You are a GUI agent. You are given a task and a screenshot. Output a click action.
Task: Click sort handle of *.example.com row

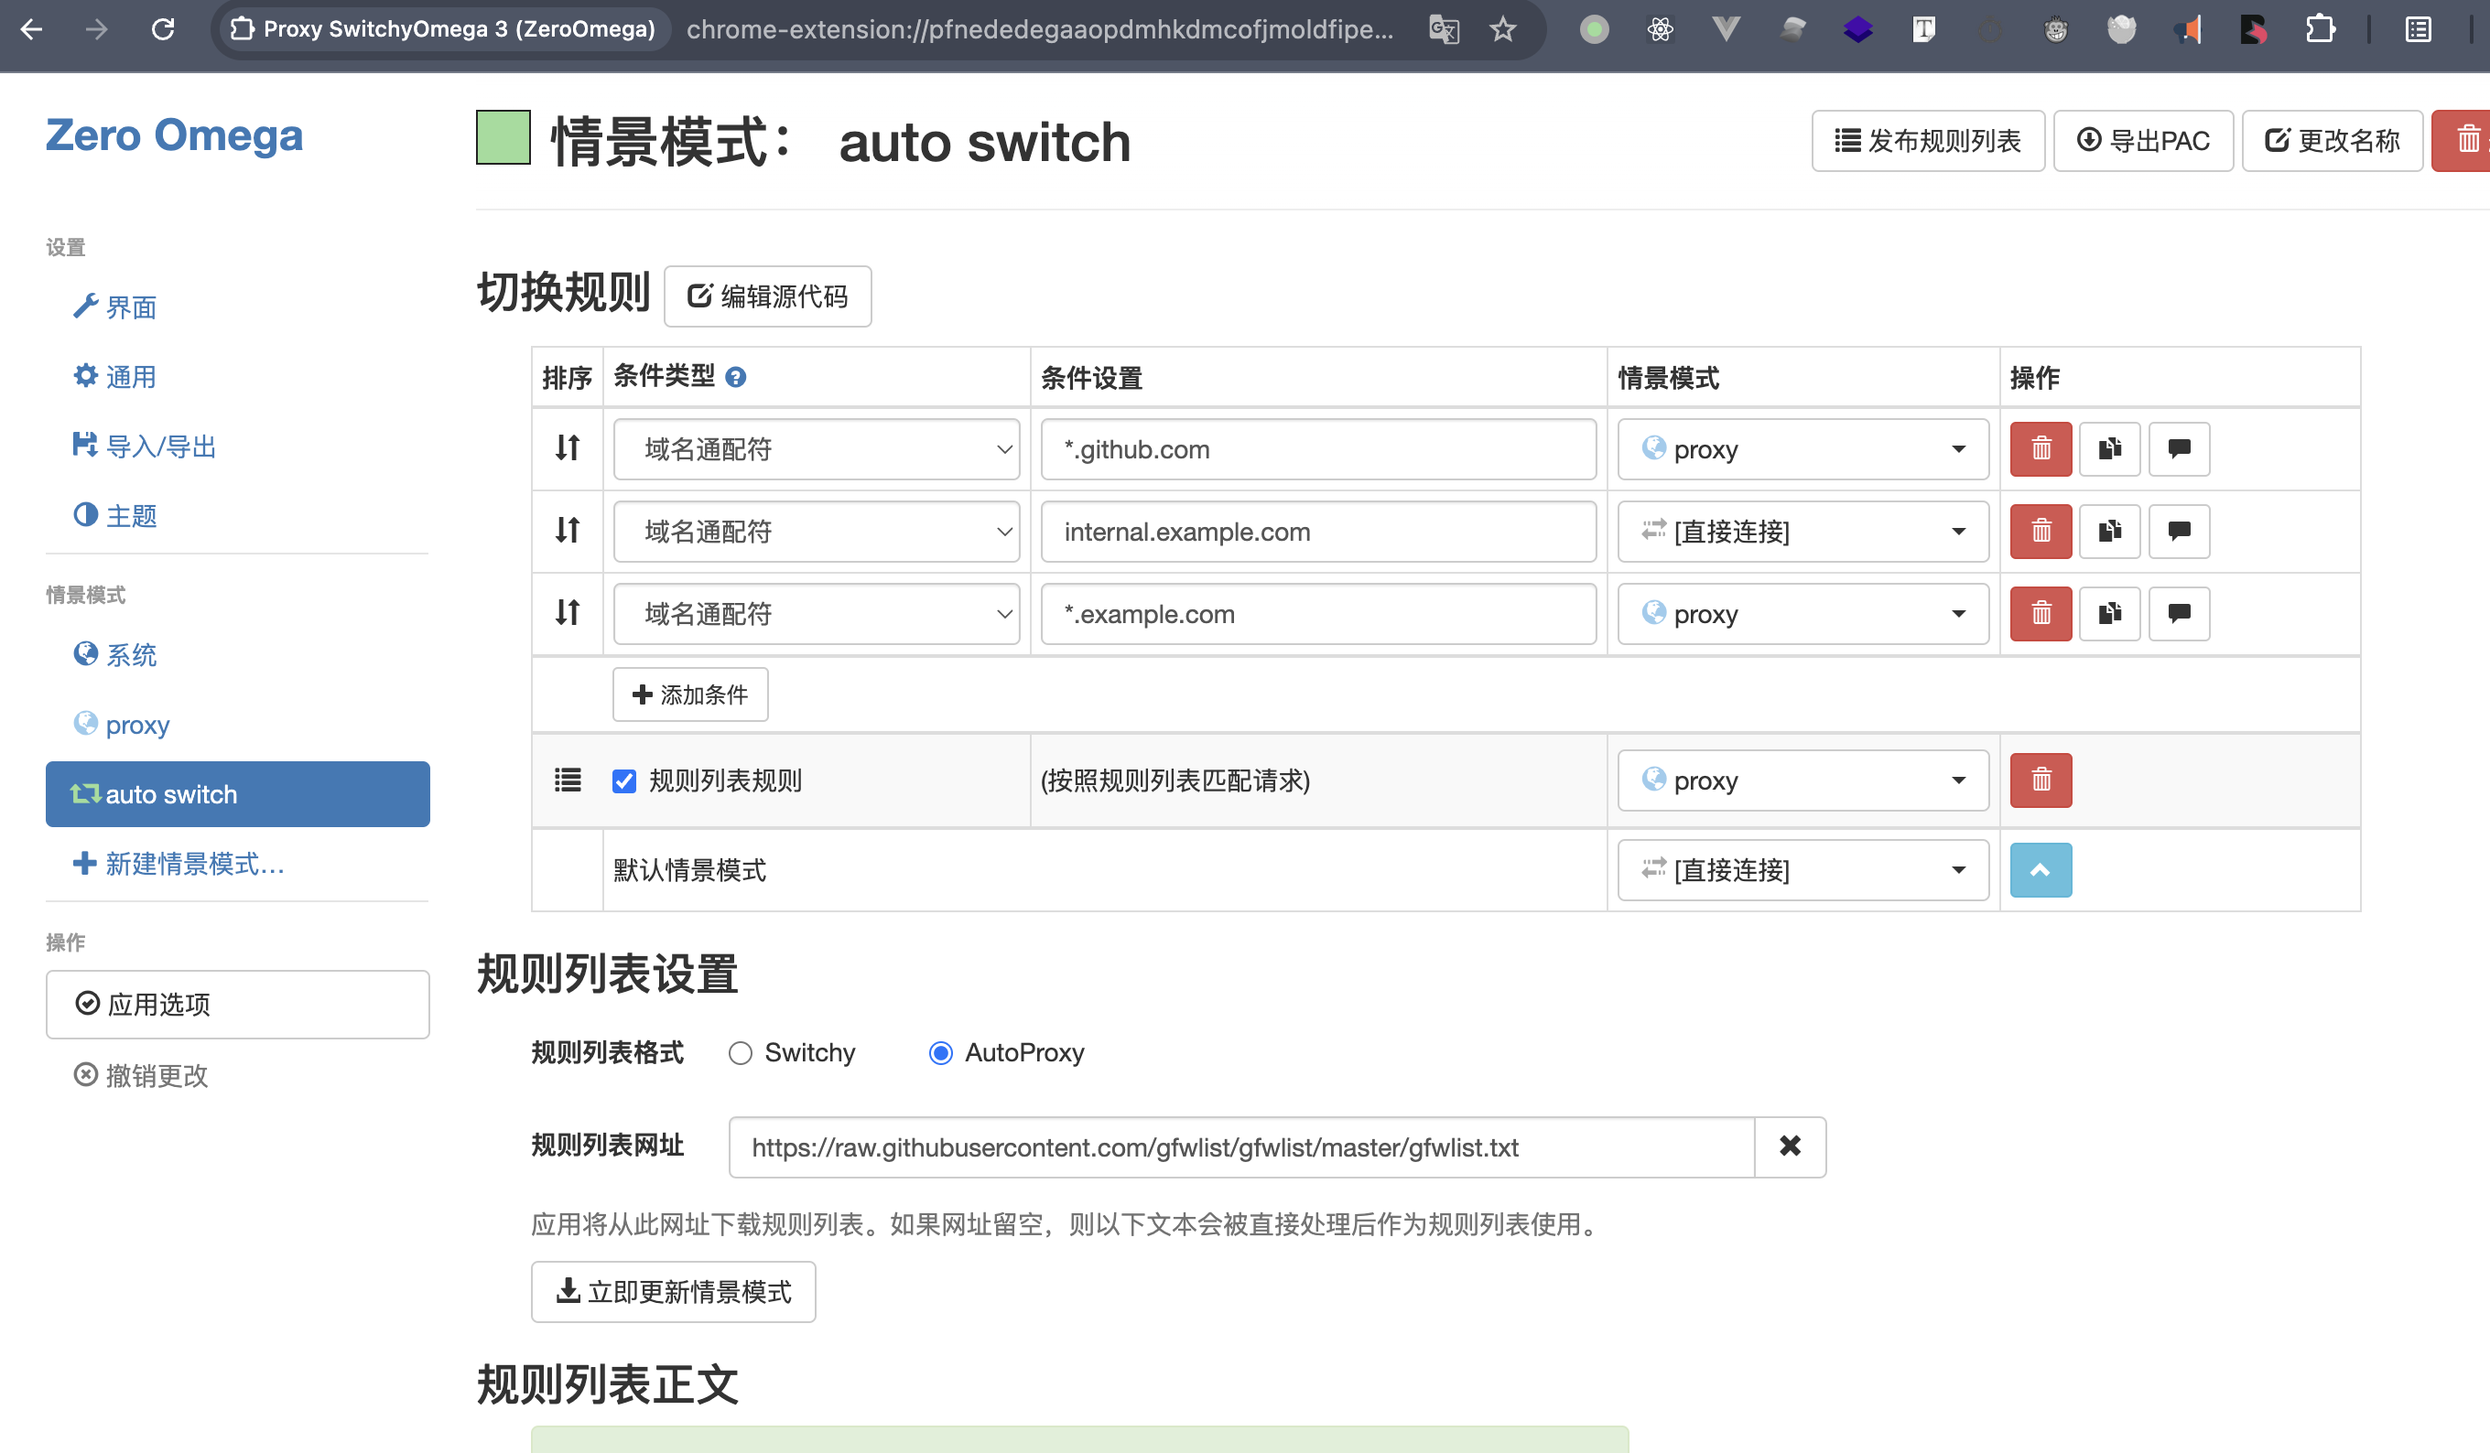[x=568, y=612]
